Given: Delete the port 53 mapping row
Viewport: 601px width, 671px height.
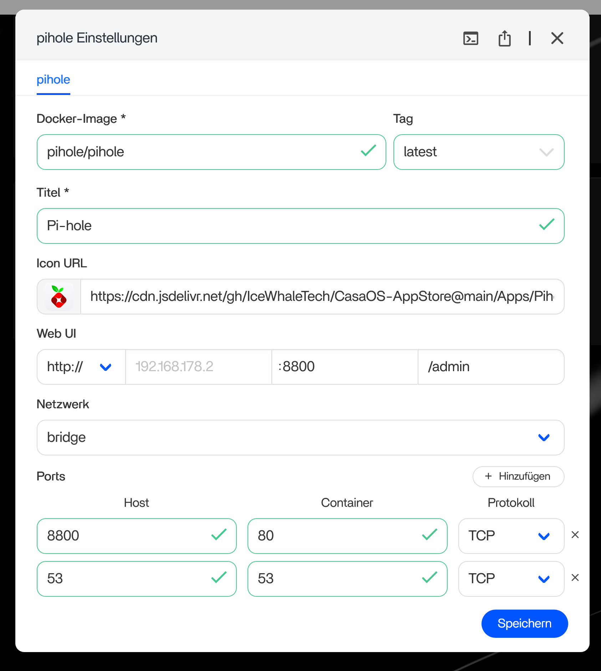Looking at the screenshot, I should [x=575, y=577].
